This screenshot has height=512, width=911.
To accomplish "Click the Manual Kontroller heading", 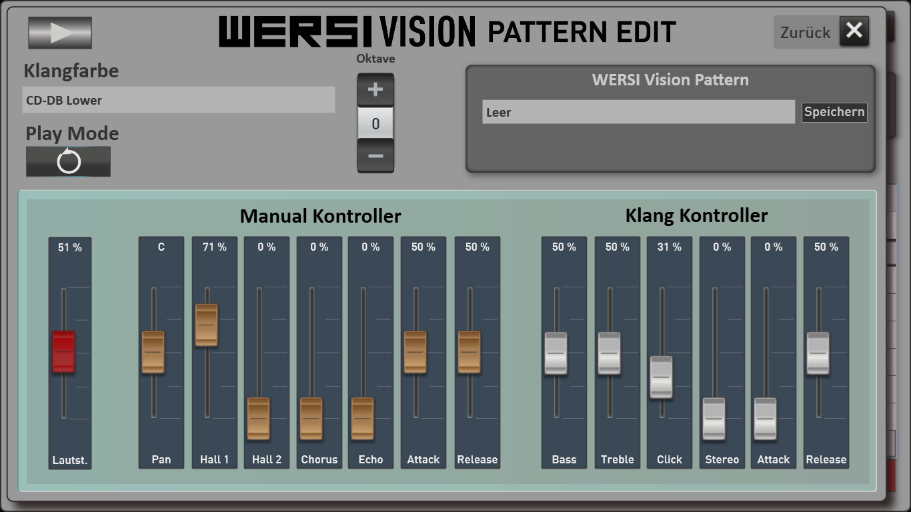I will 320,216.
